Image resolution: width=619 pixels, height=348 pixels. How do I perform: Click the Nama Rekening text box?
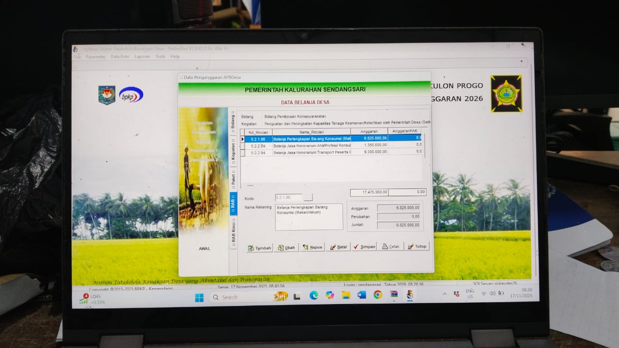click(309, 217)
